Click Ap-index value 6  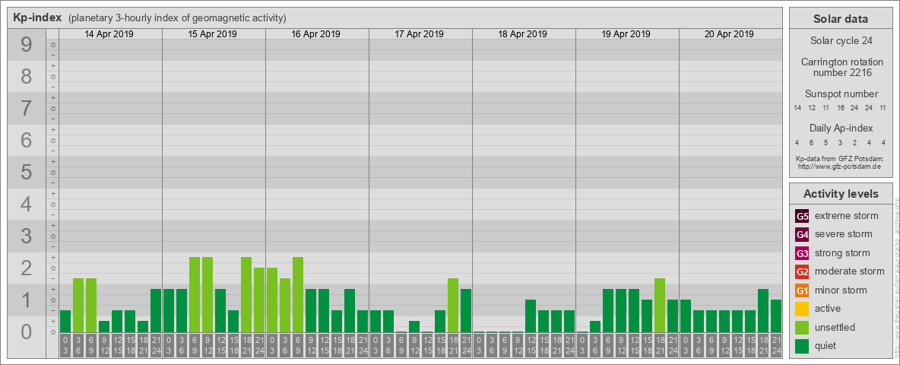[812, 142]
